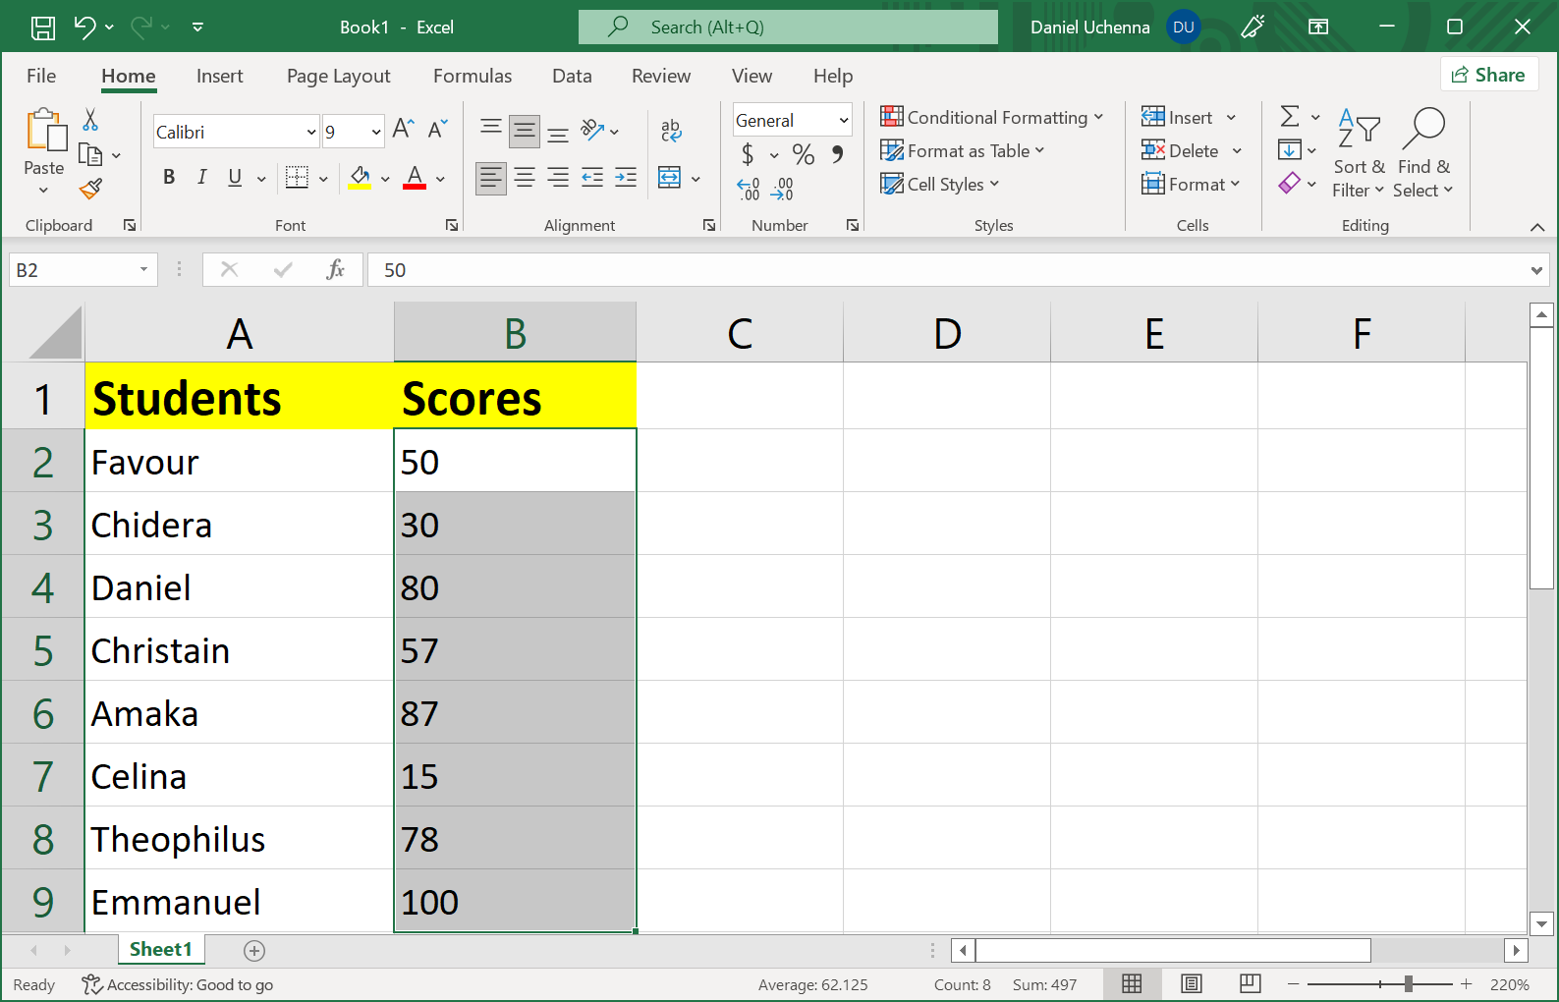
Task: Click the add new sheet plus icon
Action: pyautogui.click(x=254, y=950)
